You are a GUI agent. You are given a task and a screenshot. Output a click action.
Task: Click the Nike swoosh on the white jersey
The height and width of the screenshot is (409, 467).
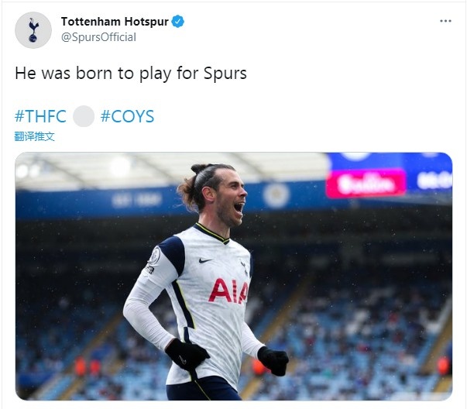pos(205,260)
